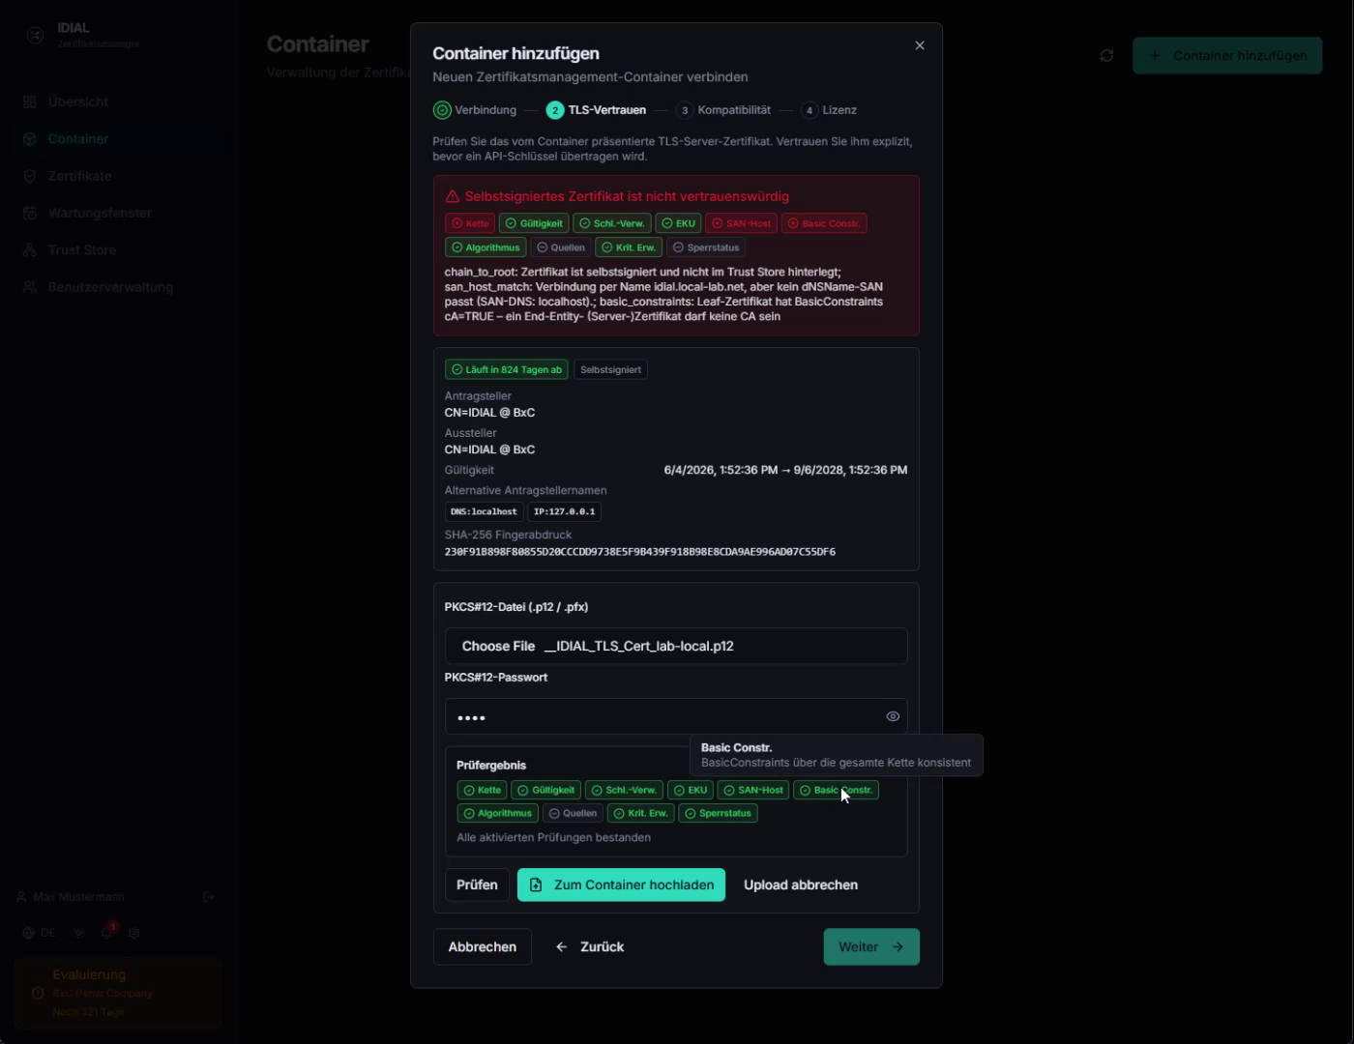Click the DNS:localhost SAN tag
The width and height of the screenshot is (1354, 1044).
[x=484, y=511]
